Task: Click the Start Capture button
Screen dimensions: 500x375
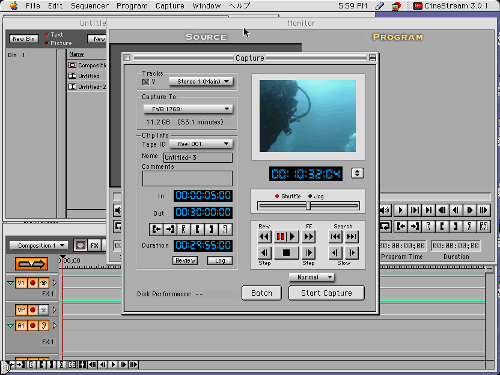Action: click(x=326, y=293)
